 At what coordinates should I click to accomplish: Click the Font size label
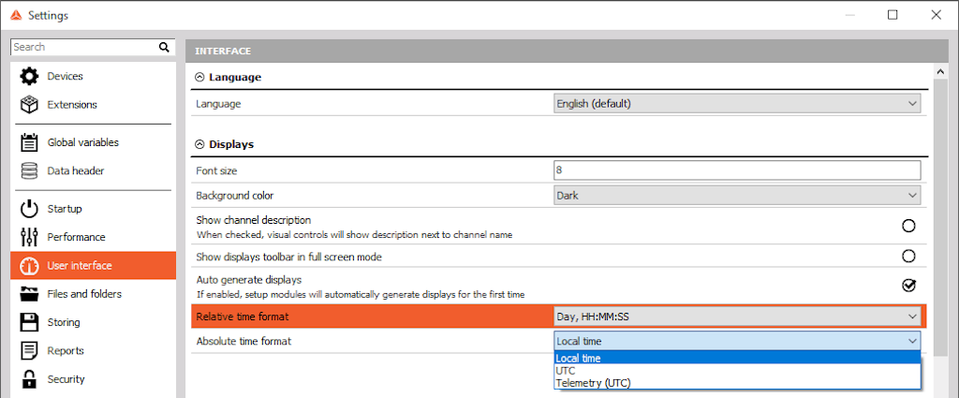tap(216, 170)
